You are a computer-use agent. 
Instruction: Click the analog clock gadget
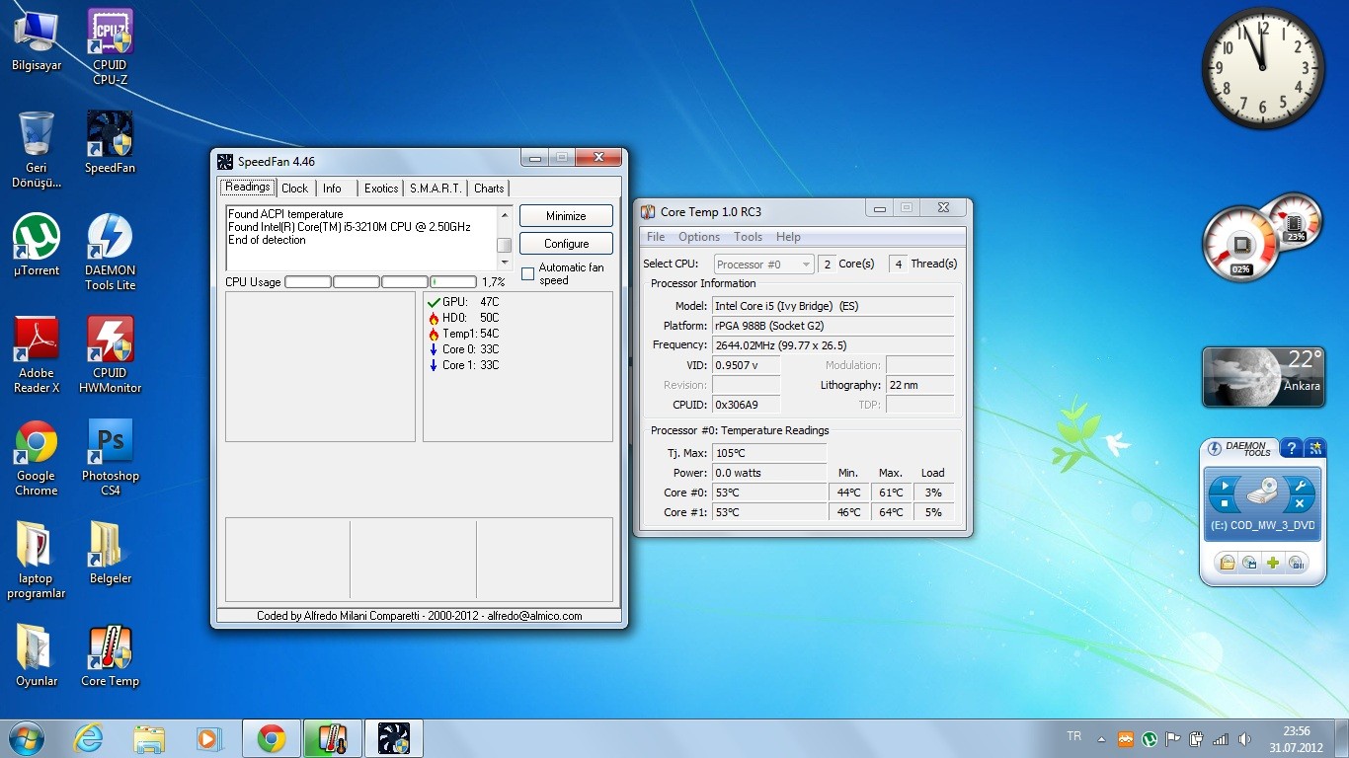(1262, 68)
